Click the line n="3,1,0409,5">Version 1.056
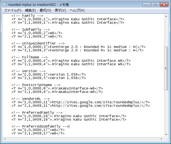 coord(49,78)
